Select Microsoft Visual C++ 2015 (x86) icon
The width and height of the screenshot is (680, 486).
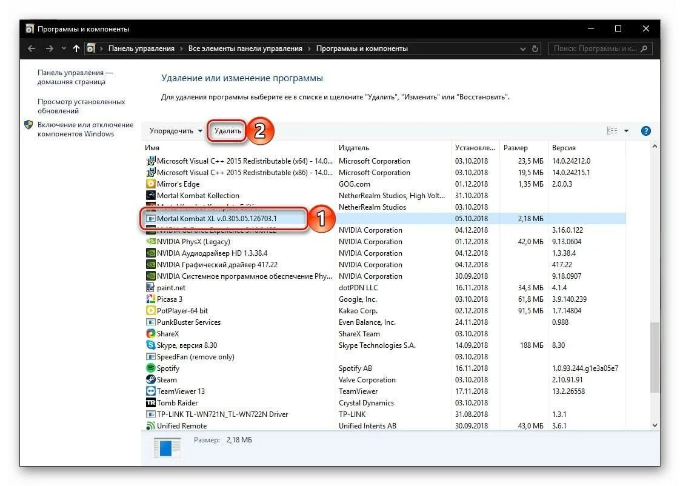click(x=150, y=173)
